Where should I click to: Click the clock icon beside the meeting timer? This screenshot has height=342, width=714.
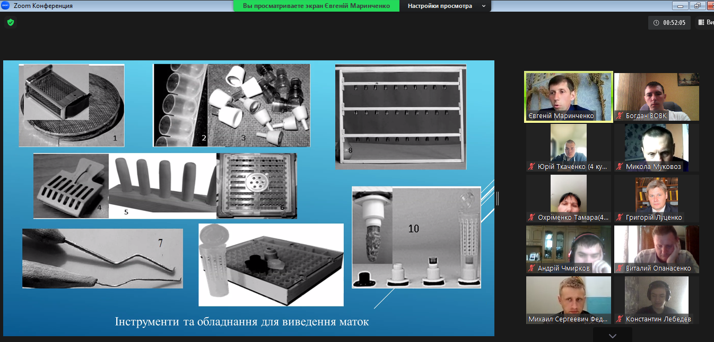(x=656, y=23)
